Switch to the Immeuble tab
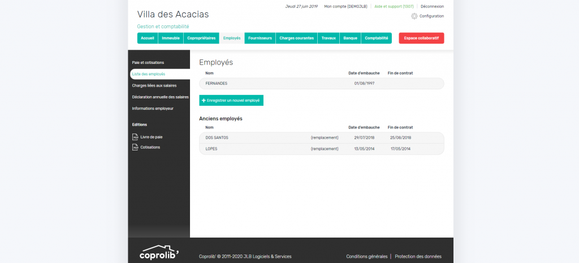Viewport: 579px width, 263px height. click(171, 38)
